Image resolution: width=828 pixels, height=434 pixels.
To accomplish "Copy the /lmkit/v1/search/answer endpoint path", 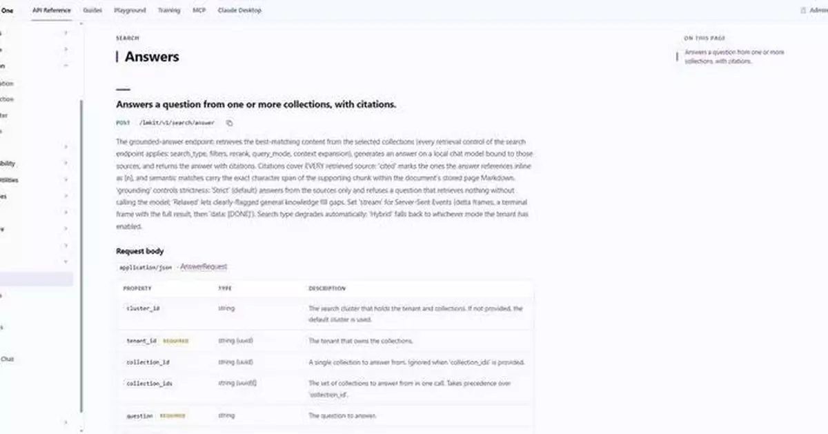I will [230, 123].
